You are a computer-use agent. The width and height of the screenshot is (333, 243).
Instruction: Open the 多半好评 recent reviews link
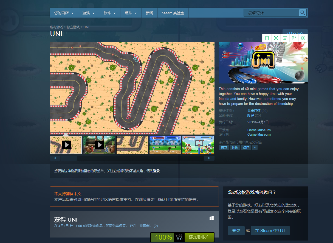254,111
